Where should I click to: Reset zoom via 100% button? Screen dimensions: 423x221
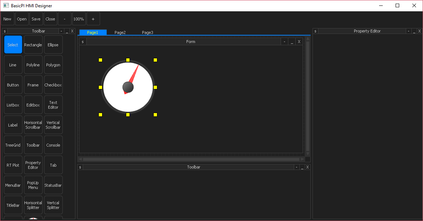pos(79,19)
